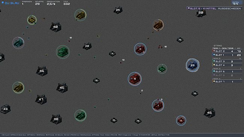
Task: Click the red factory labeled 1
Action: click(158, 106)
